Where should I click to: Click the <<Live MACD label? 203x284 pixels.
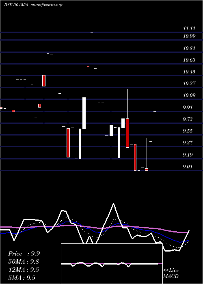point(171,273)
